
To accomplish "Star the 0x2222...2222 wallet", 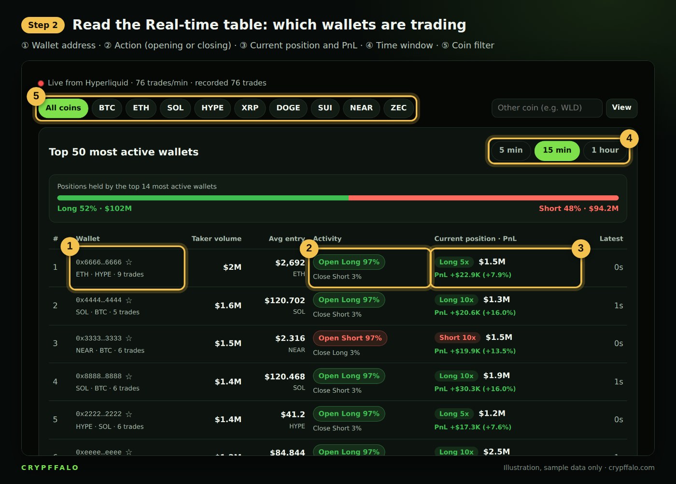I will tap(129, 414).
